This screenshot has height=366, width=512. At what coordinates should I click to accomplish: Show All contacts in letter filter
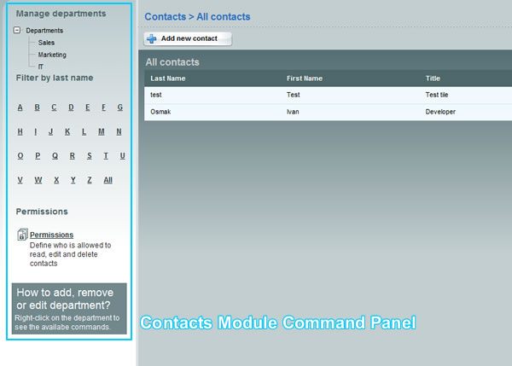pyautogui.click(x=108, y=180)
